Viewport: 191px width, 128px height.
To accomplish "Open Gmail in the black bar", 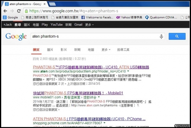I will (x=78, y=25).
